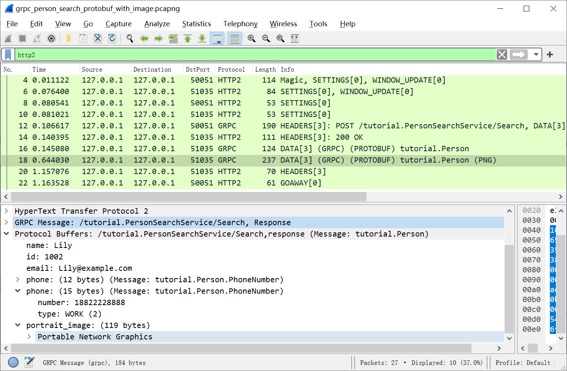Clear the http2 filter with the X button
The image size is (567, 371).
(x=502, y=54)
